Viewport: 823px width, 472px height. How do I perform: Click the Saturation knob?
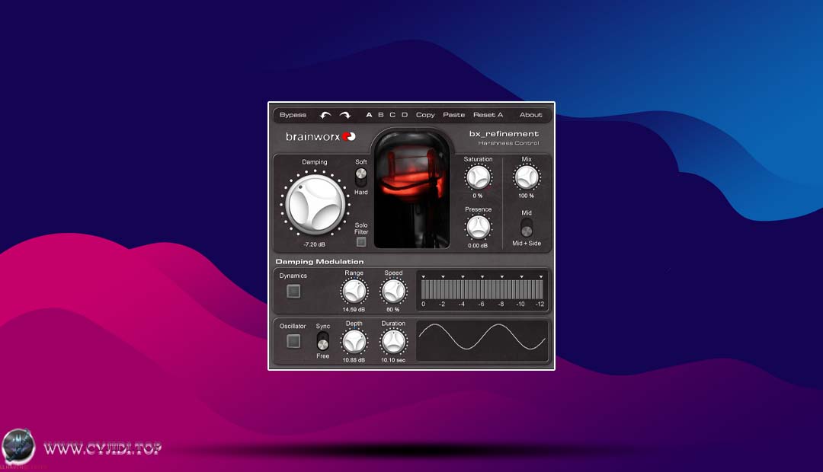478,177
